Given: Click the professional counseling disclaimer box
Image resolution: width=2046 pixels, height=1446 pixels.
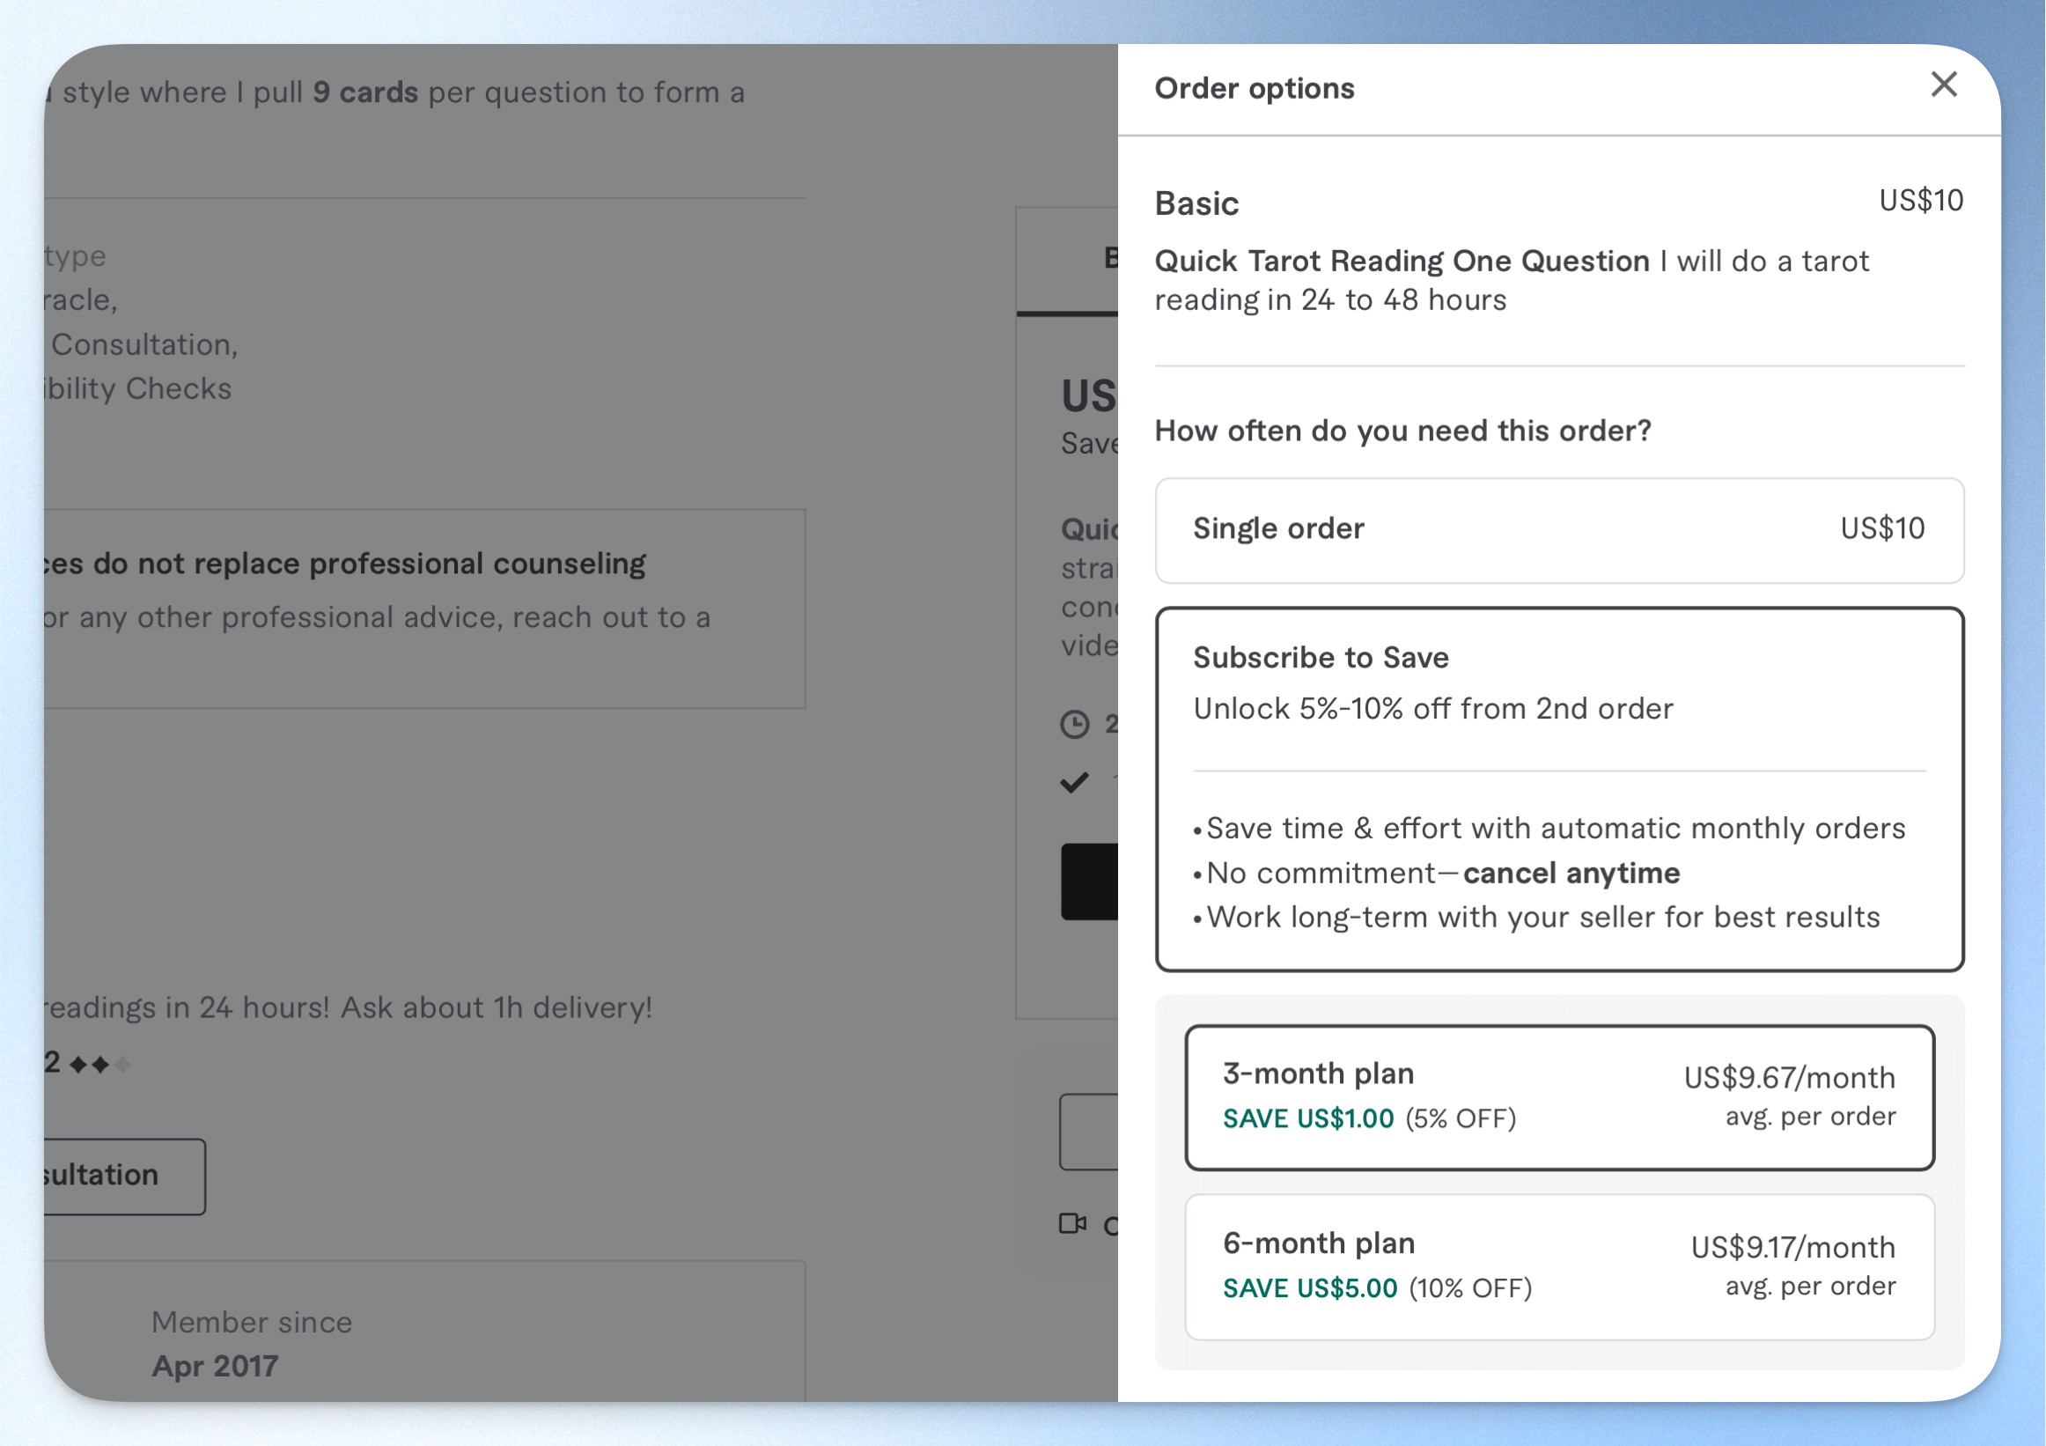Looking at the screenshot, I should pyautogui.click(x=425, y=609).
